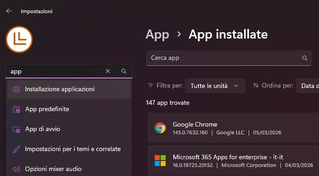Screen dimensions: 319x176
Task: Click the 147 app trovate count text
Action: (x=167, y=103)
